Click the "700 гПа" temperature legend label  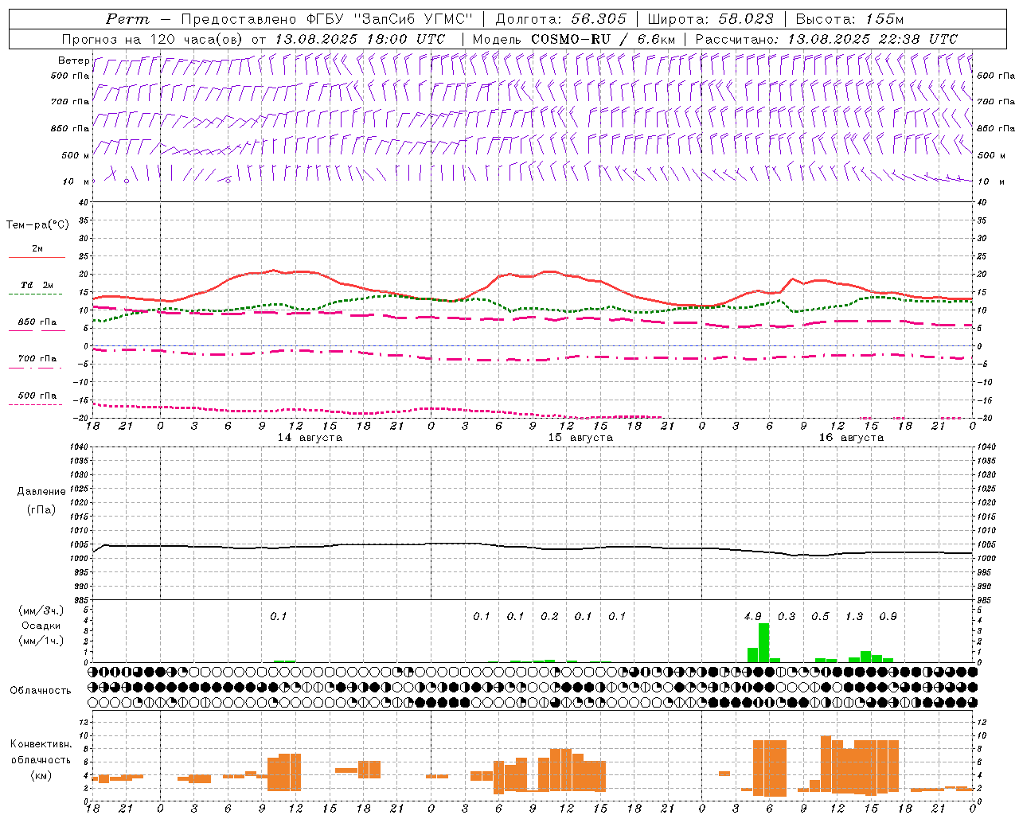37,358
